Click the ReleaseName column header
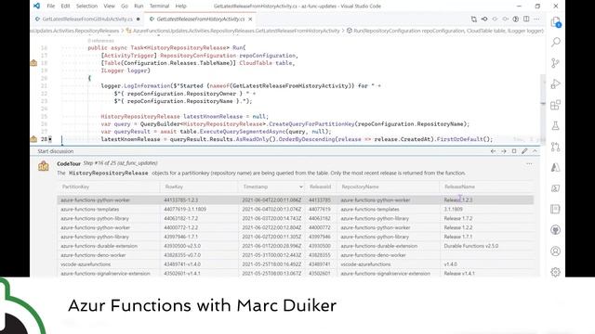595x334 pixels. click(x=459, y=186)
